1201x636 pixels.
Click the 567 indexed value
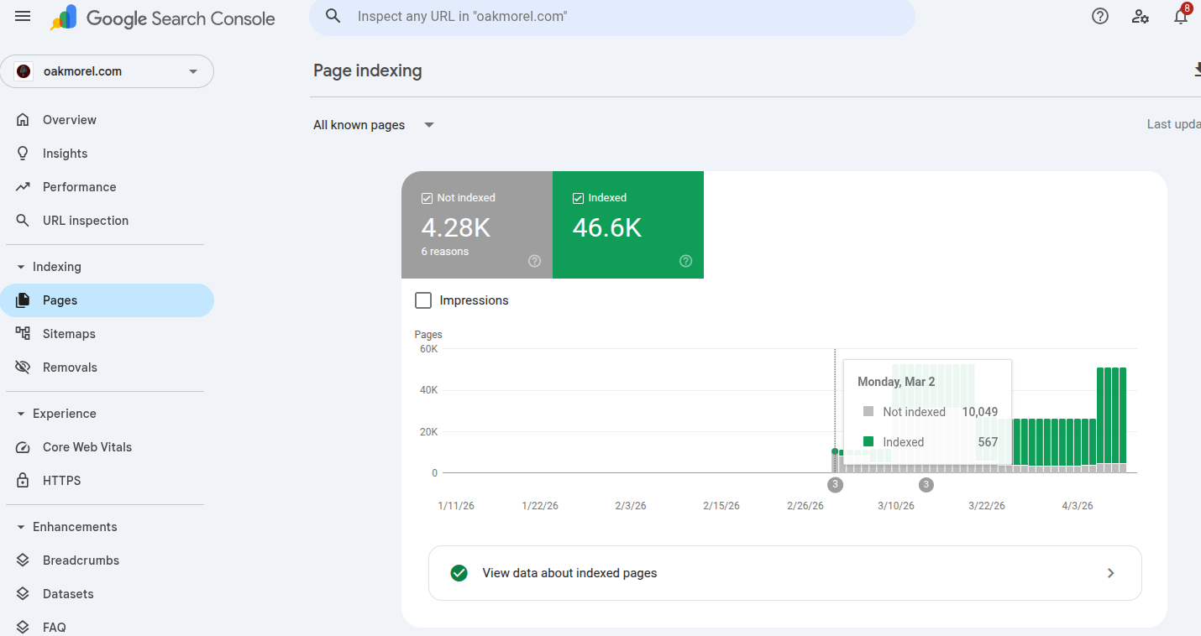point(988,442)
